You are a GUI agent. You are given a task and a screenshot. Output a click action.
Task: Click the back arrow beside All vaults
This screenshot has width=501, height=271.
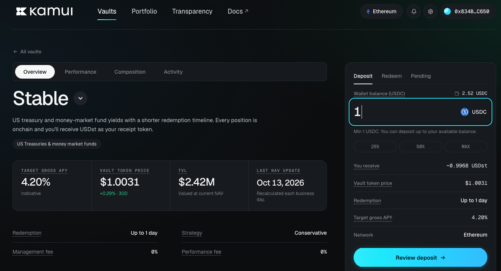15,51
